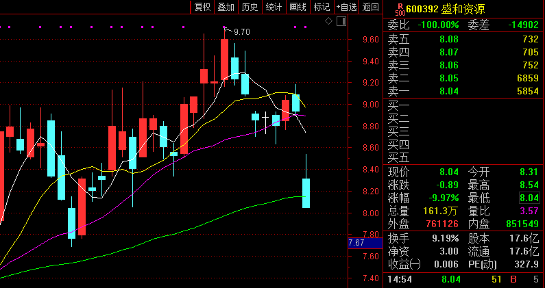
Task: Add stock via +自选 button
Action: pyautogui.click(x=346, y=7)
